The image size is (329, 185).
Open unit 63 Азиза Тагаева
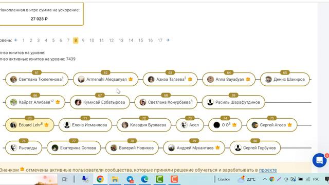tap(170, 79)
